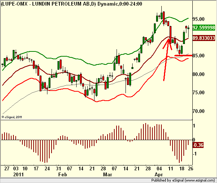Select the dark red 89.833033 price label

204,38
